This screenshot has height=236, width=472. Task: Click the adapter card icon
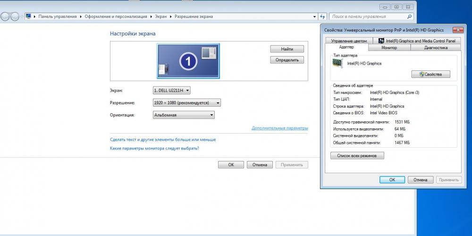click(338, 64)
